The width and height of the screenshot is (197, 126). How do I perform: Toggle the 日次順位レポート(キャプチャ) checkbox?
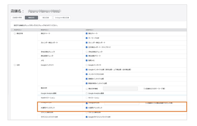pos(87,47)
